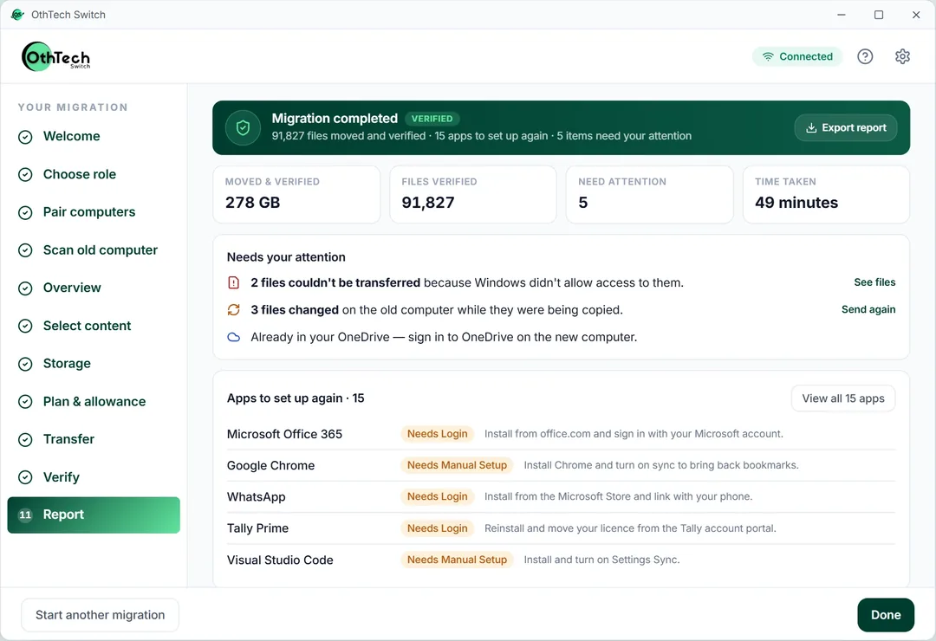Click Needs Login badge for Microsoft Office 365
Image resolution: width=936 pixels, height=641 pixels.
[438, 434]
